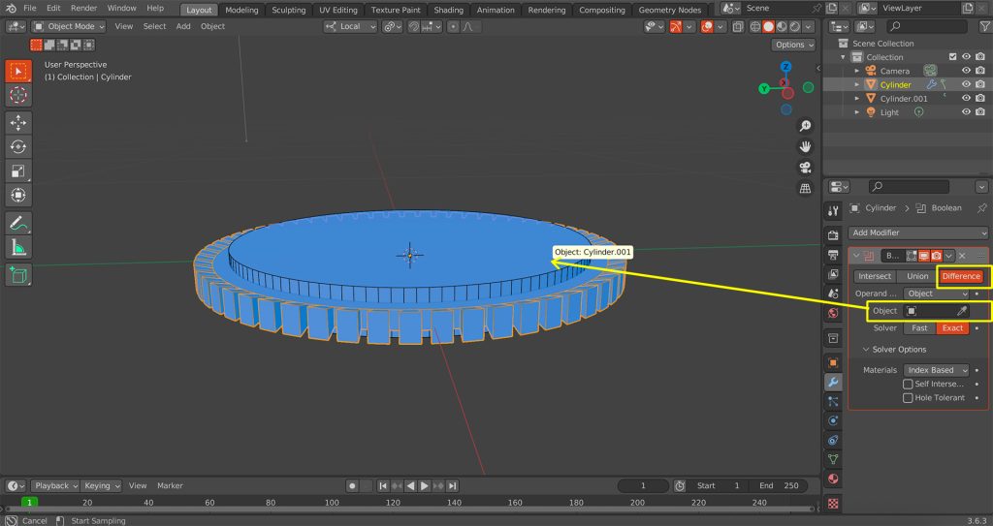This screenshot has height=526, width=993.
Task: Choose the Move tool
Action: coord(18,123)
